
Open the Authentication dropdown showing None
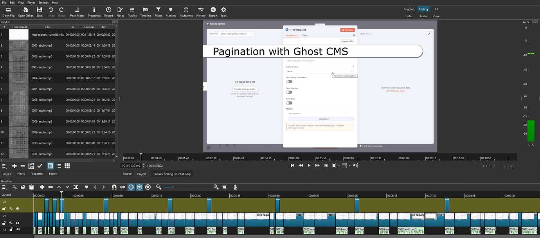pyautogui.click(x=320, y=71)
